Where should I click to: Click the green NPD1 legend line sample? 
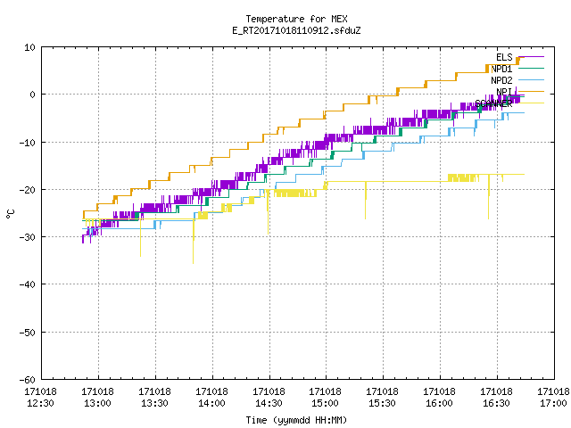click(x=531, y=69)
